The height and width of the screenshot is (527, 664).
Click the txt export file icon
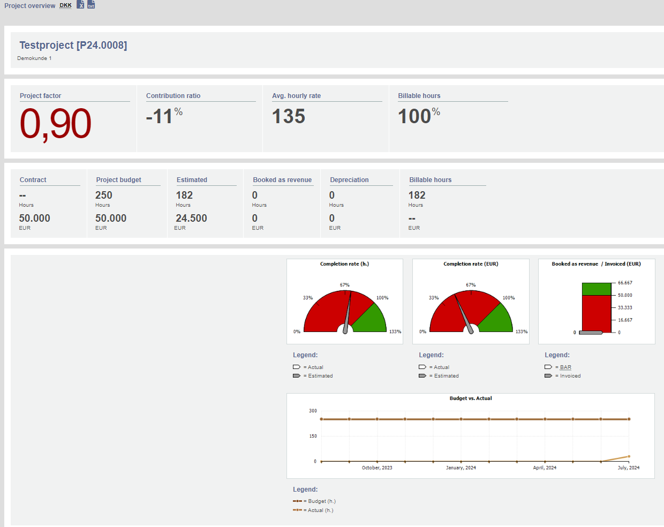(x=91, y=4)
